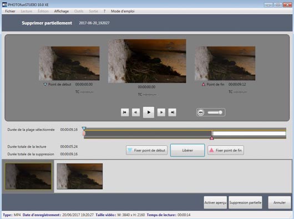
Task: Click the PHOTOfunSTUDIO title bar app icon
Action: (4, 4)
